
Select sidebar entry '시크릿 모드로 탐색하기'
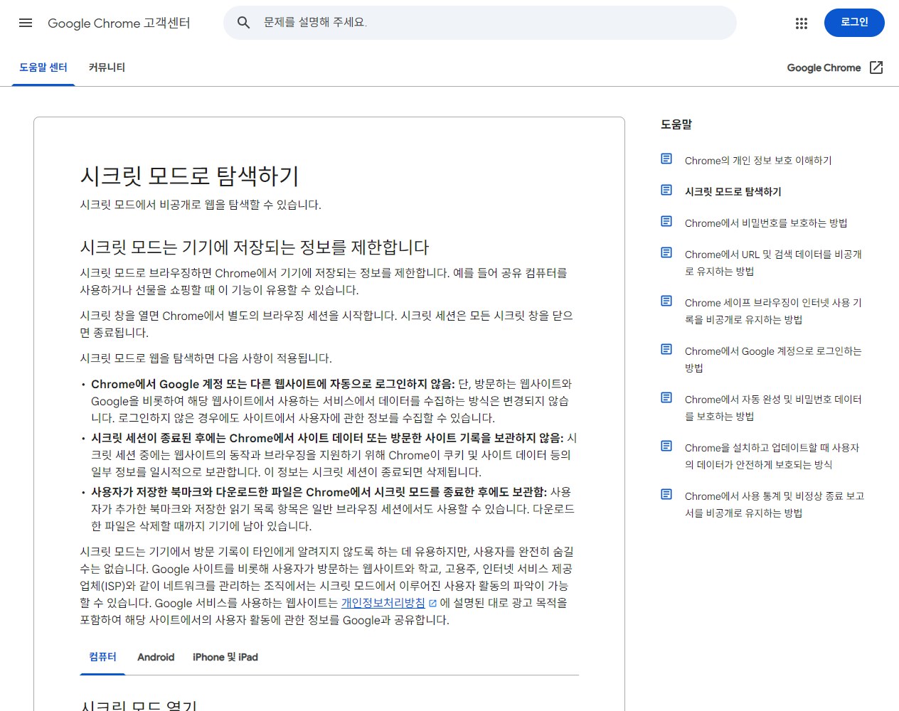(x=733, y=192)
